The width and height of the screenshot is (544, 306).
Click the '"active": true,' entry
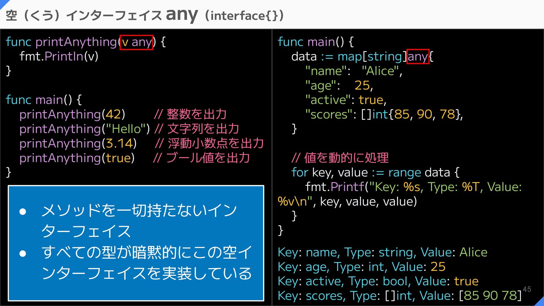[346, 100]
